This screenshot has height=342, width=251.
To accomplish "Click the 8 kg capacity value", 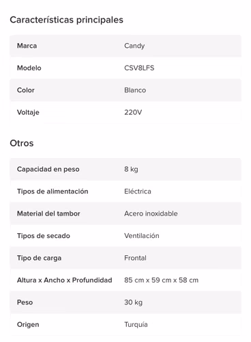I will tap(131, 169).
